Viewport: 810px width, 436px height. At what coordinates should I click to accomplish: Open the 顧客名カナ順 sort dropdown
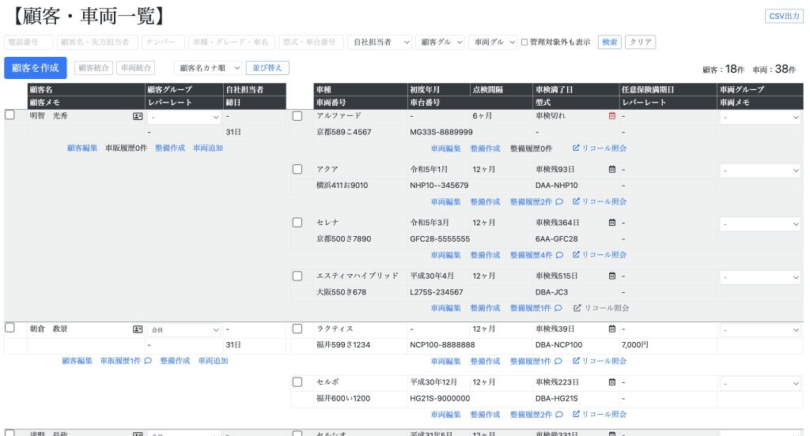pos(208,68)
